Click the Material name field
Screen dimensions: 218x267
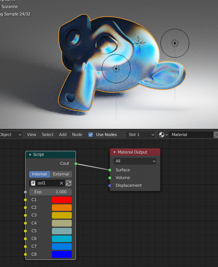pos(191,135)
